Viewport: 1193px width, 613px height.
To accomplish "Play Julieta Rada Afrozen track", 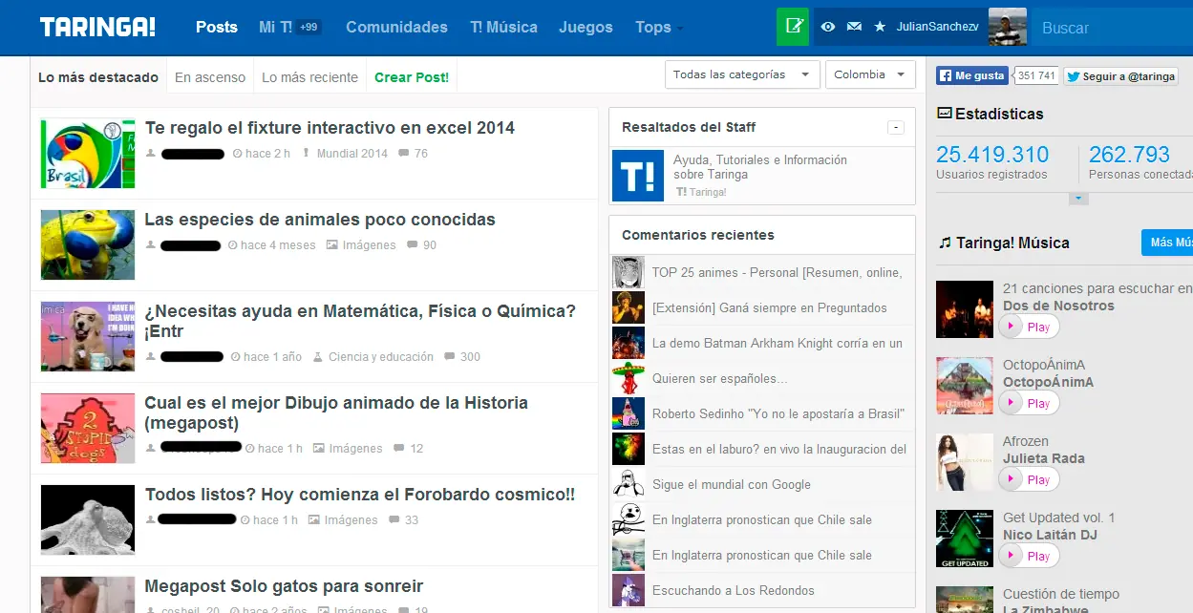I will pos(1029,479).
